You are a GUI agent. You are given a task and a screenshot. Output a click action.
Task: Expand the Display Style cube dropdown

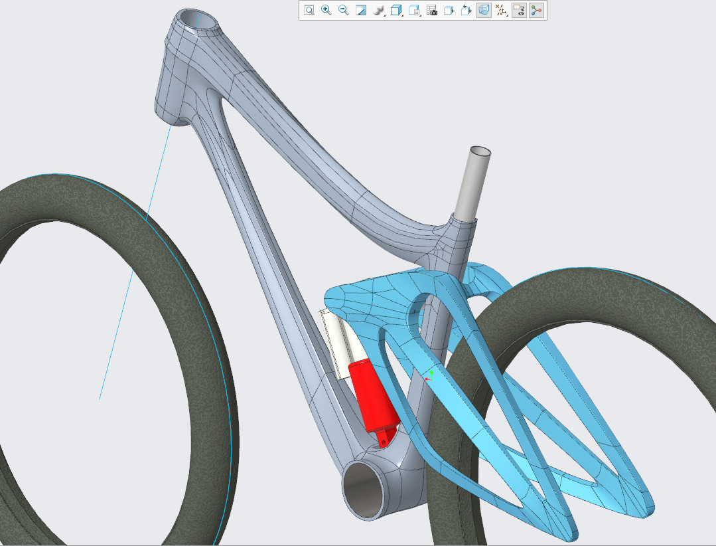point(397,10)
